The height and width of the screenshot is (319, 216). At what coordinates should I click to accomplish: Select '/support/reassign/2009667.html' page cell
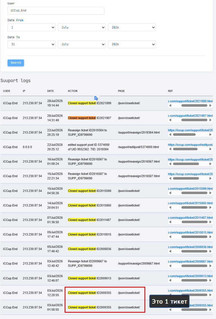click(139, 263)
